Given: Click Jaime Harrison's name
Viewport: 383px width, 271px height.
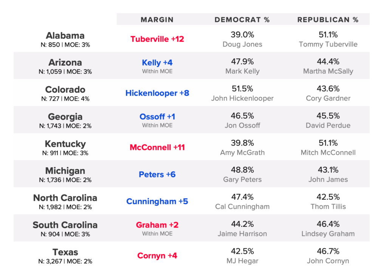Looking at the screenshot, I should point(242,234).
